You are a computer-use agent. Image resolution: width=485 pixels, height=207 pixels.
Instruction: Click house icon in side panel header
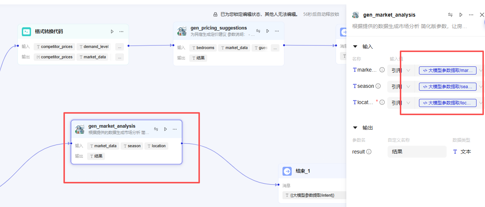(356, 15)
